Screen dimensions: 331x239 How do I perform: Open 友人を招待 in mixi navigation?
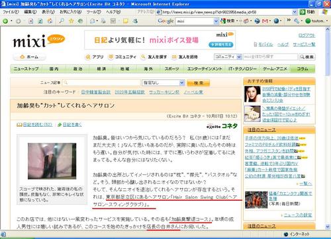[185, 57]
